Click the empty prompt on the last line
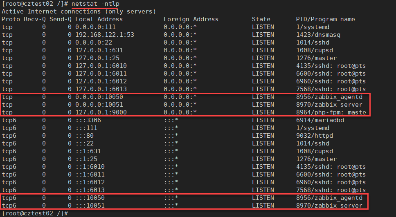 [x=35, y=213]
